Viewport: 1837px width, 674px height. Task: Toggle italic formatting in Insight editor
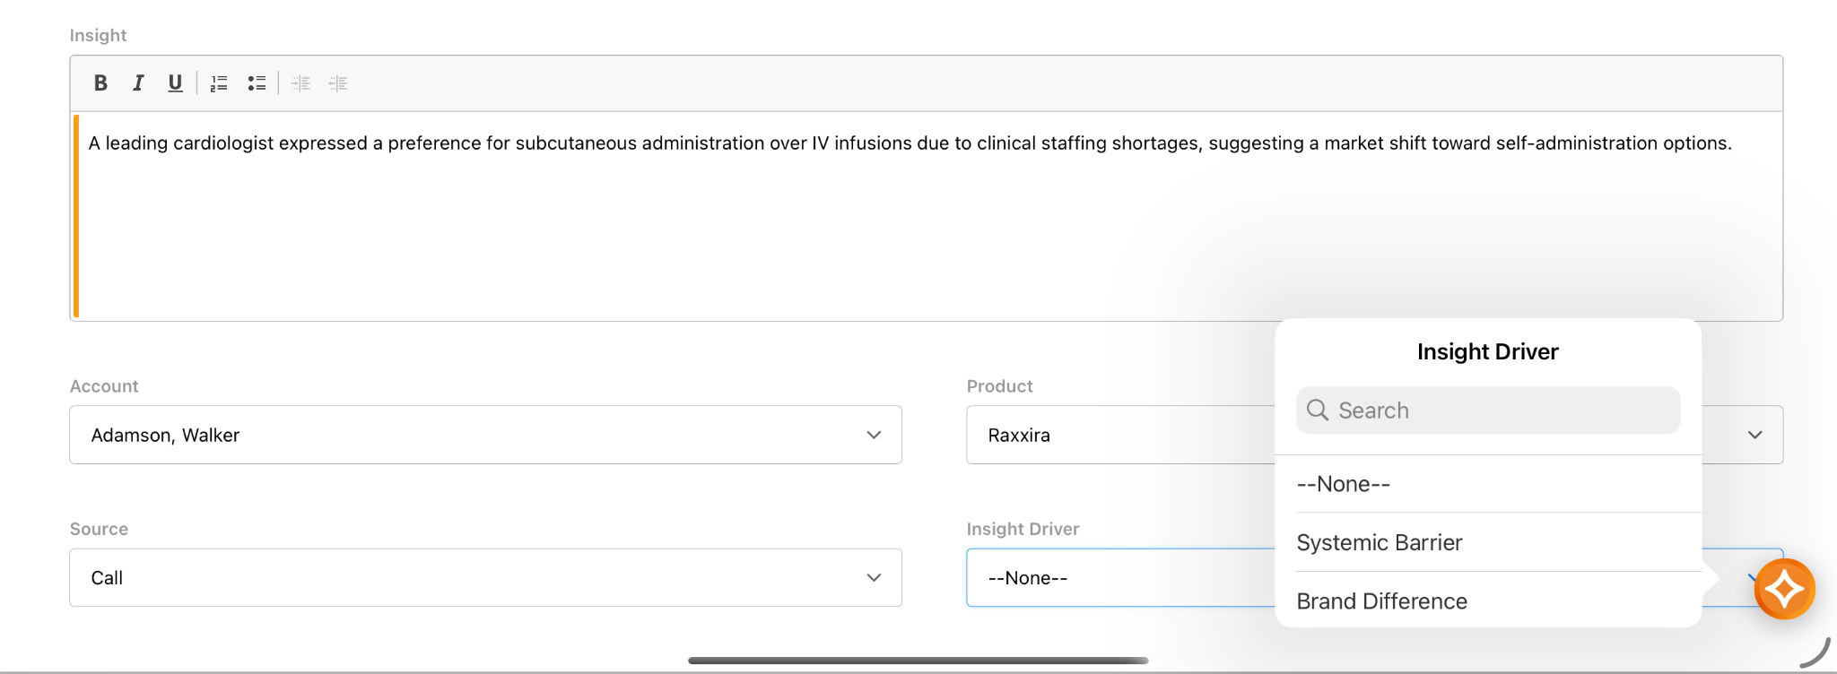coord(138,83)
